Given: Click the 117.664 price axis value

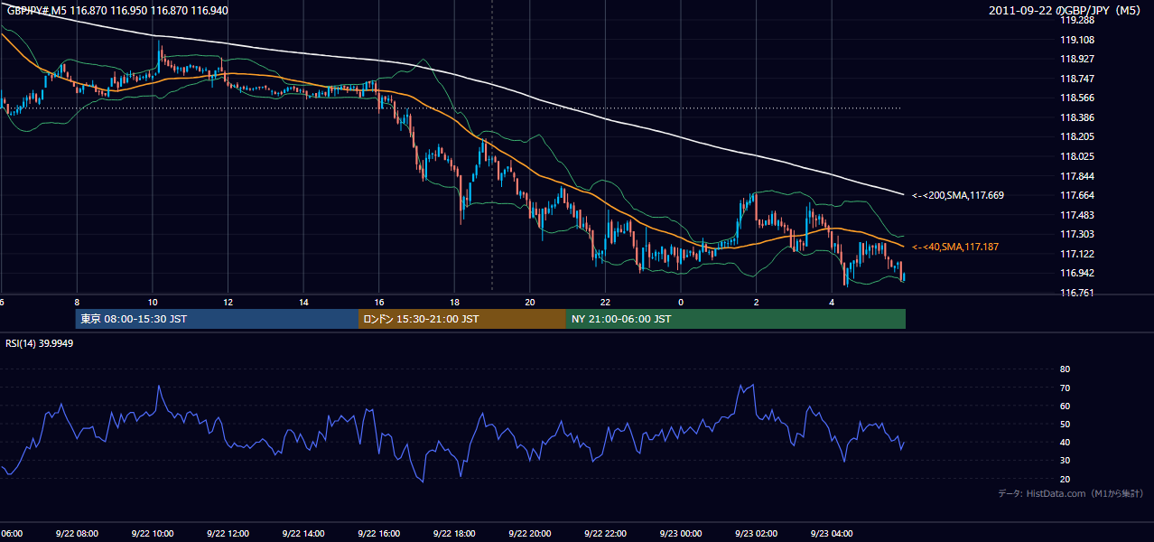Looking at the screenshot, I should pyautogui.click(x=1076, y=195).
